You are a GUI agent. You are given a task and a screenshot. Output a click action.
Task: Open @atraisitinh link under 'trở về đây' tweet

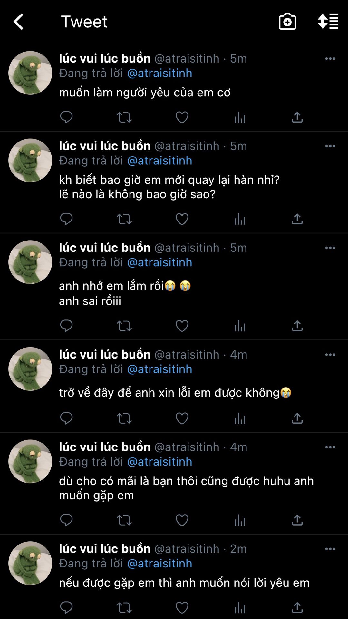(159, 369)
